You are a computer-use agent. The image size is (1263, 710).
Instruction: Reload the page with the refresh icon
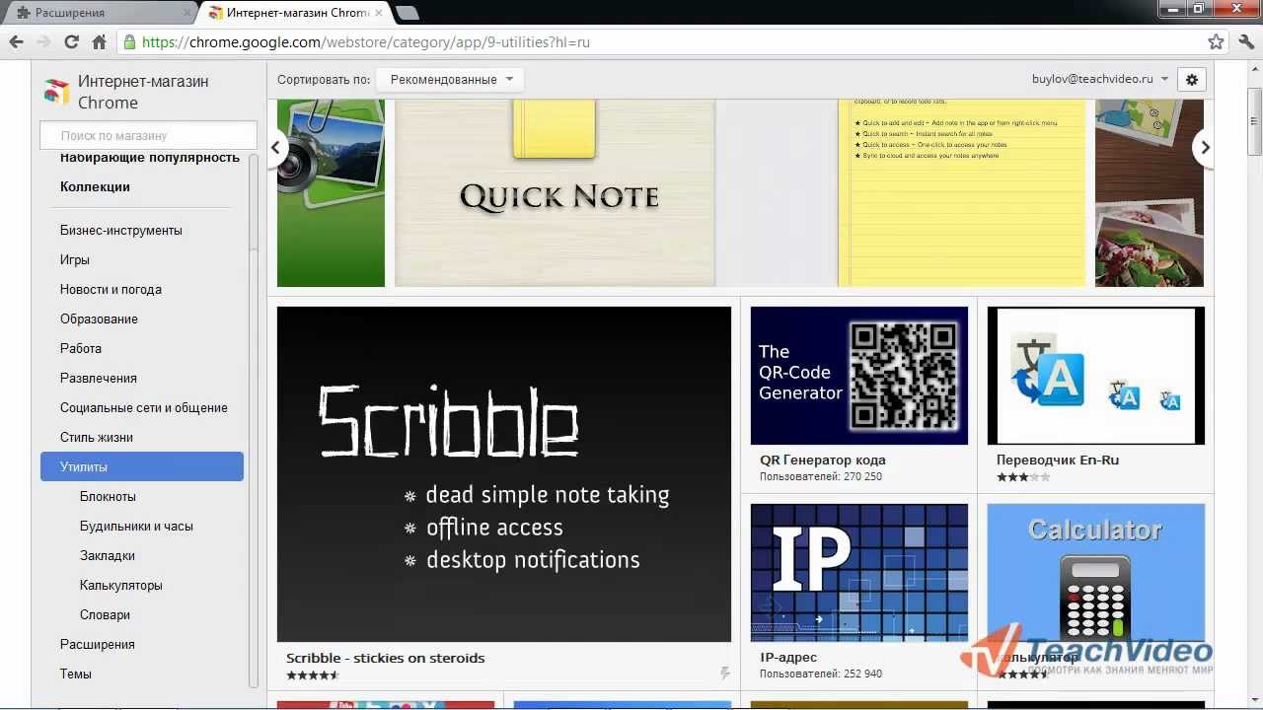(71, 41)
